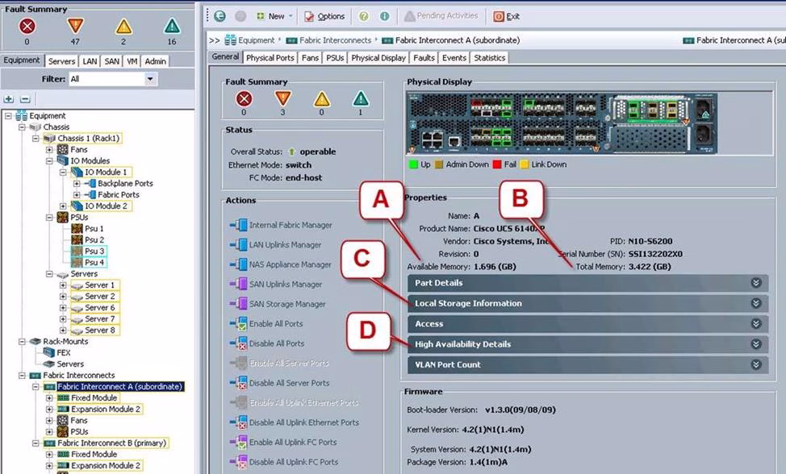Open the SAN tab
This screenshot has height=474, width=786.
pyautogui.click(x=111, y=61)
